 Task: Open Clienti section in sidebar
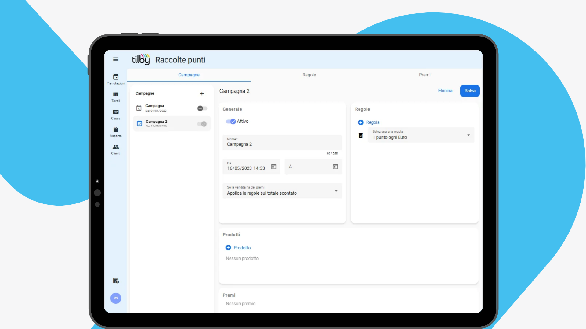pyautogui.click(x=116, y=150)
